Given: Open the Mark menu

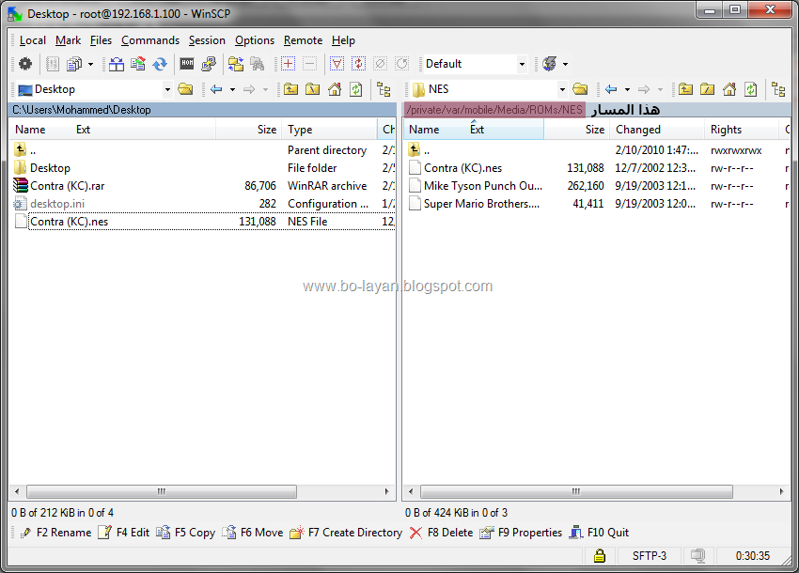Looking at the screenshot, I should click(69, 40).
